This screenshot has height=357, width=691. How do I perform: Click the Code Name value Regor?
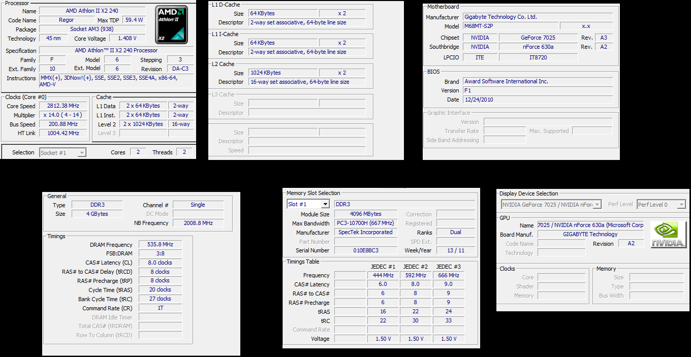click(x=66, y=20)
